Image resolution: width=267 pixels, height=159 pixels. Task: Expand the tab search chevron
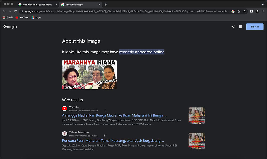coord(263,5)
